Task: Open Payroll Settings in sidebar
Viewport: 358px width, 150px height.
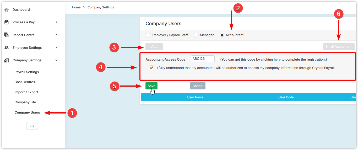Action: click(x=26, y=72)
